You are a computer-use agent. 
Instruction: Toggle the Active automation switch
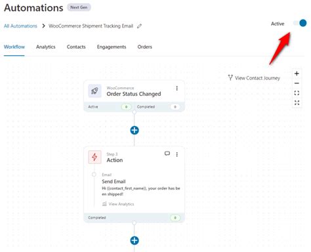[x=300, y=23]
